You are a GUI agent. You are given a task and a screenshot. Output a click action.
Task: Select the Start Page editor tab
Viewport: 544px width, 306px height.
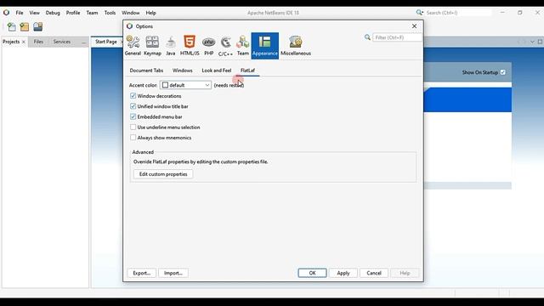105,42
